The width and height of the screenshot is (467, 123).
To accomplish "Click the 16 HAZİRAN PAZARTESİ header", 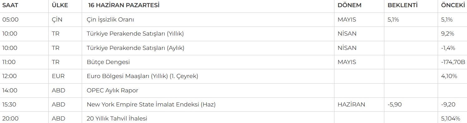I will (x=124, y=5).
